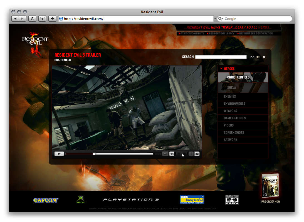Click the browser back arrow button
The height and width of the screenshot is (222, 304).
[x=15, y=19]
